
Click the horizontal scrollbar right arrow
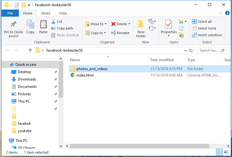point(228,146)
